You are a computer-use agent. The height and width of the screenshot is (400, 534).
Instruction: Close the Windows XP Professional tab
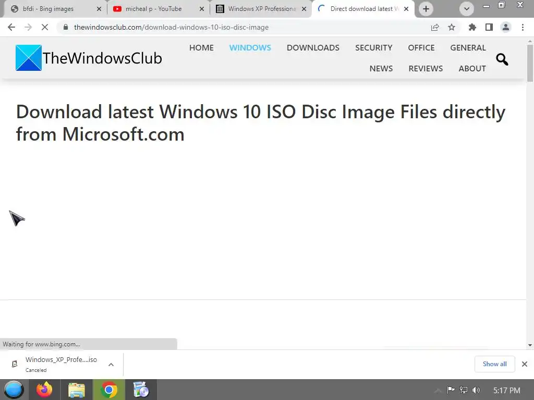[x=304, y=9]
